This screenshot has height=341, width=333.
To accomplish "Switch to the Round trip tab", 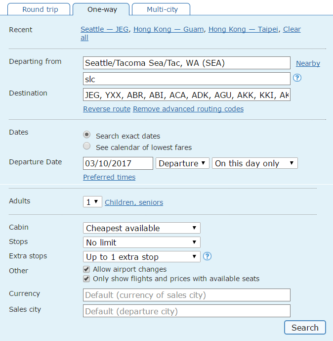I will (x=40, y=9).
